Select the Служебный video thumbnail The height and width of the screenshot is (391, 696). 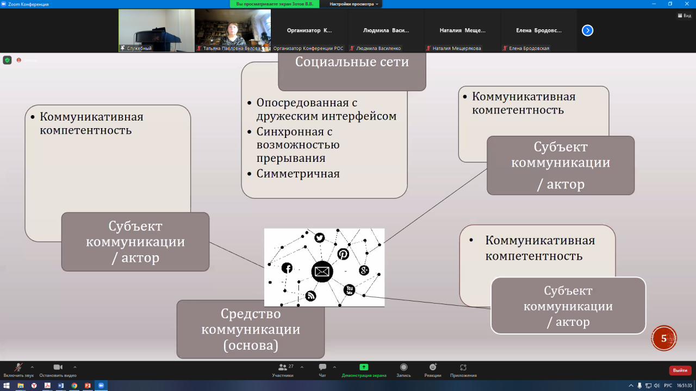tap(157, 30)
